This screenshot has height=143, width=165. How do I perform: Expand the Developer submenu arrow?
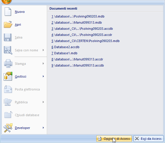pos(43,128)
